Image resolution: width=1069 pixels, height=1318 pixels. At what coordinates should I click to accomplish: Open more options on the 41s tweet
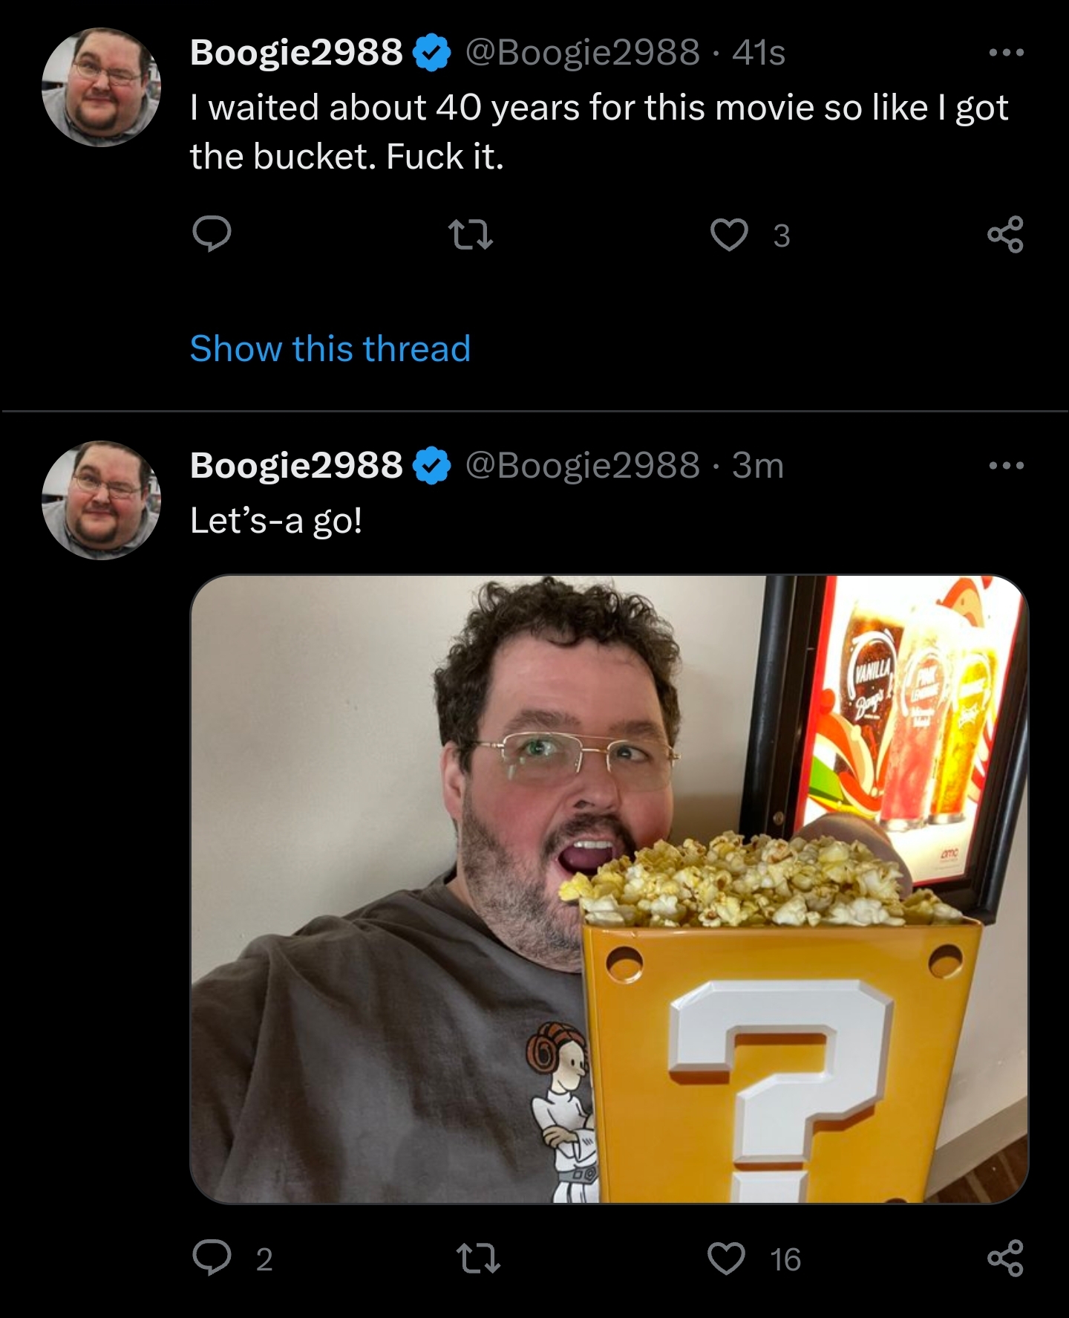(1007, 53)
